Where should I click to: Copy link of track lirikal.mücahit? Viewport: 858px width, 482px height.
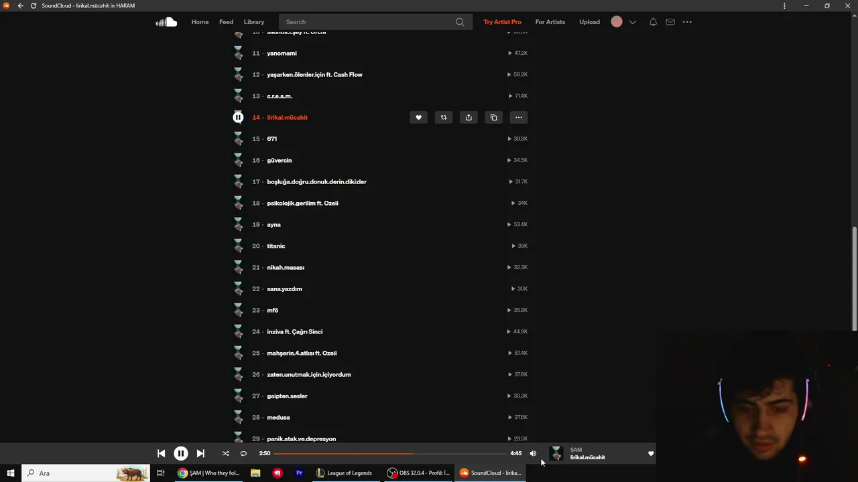pos(493,117)
